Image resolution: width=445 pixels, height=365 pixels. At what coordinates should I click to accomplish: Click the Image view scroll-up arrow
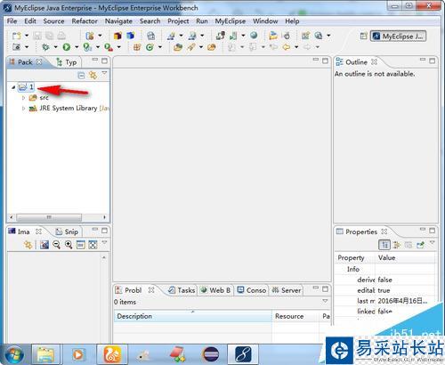point(104,257)
